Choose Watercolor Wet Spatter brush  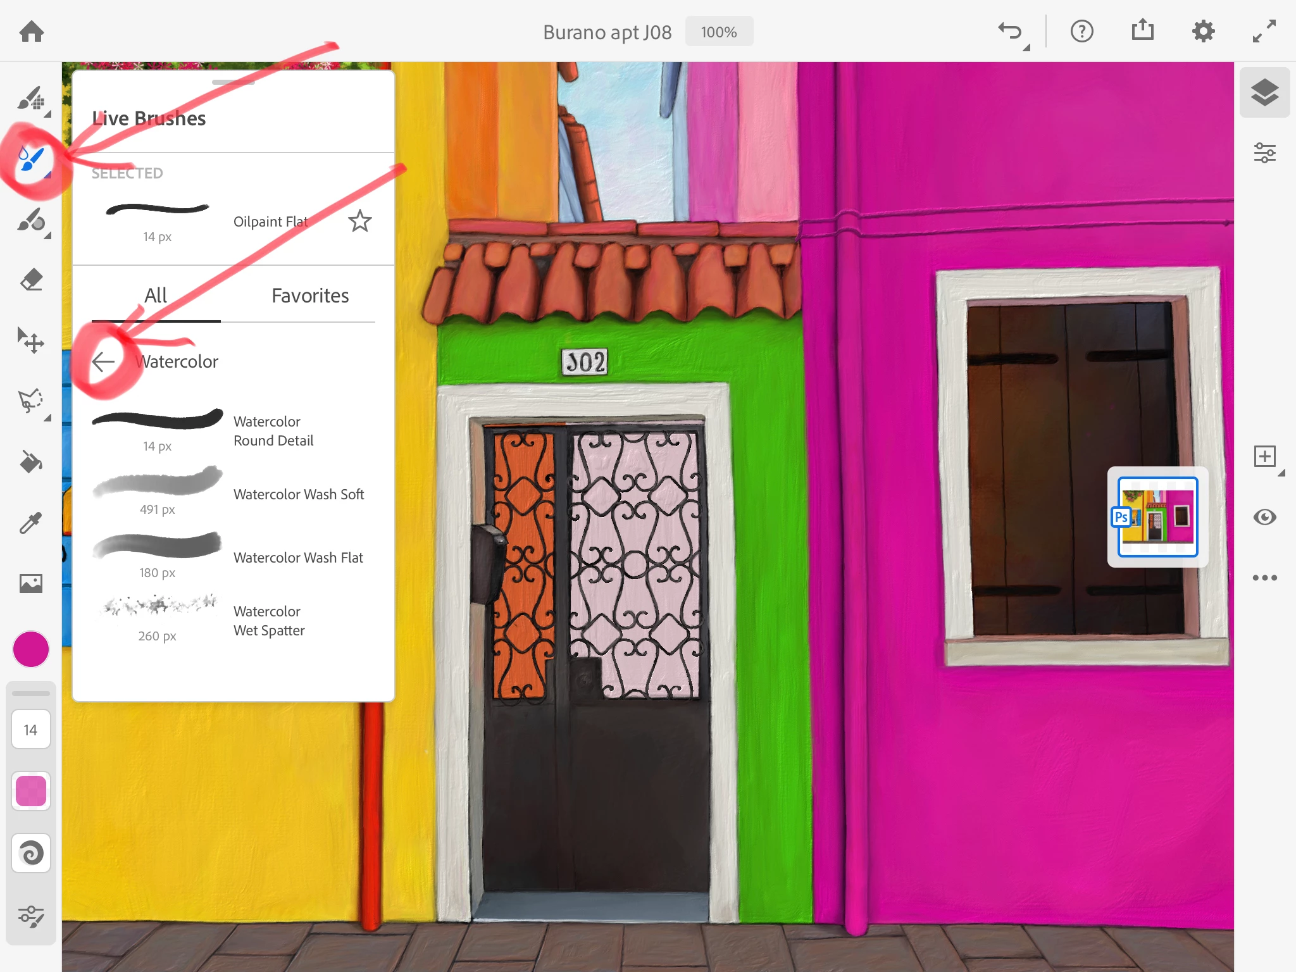(x=269, y=621)
